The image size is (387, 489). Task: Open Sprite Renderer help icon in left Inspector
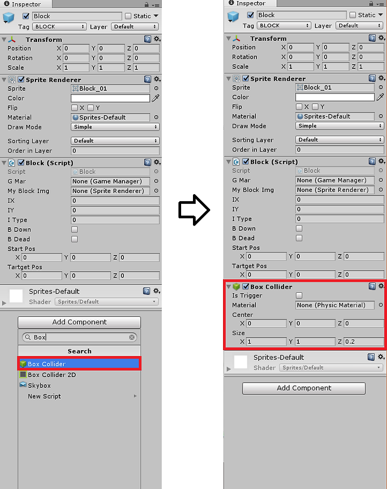[x=147, y=79]
